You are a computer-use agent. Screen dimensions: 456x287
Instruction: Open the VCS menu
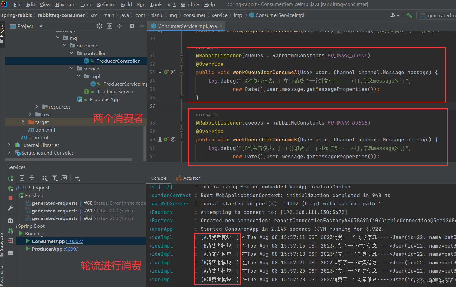[x=172, y=4]
